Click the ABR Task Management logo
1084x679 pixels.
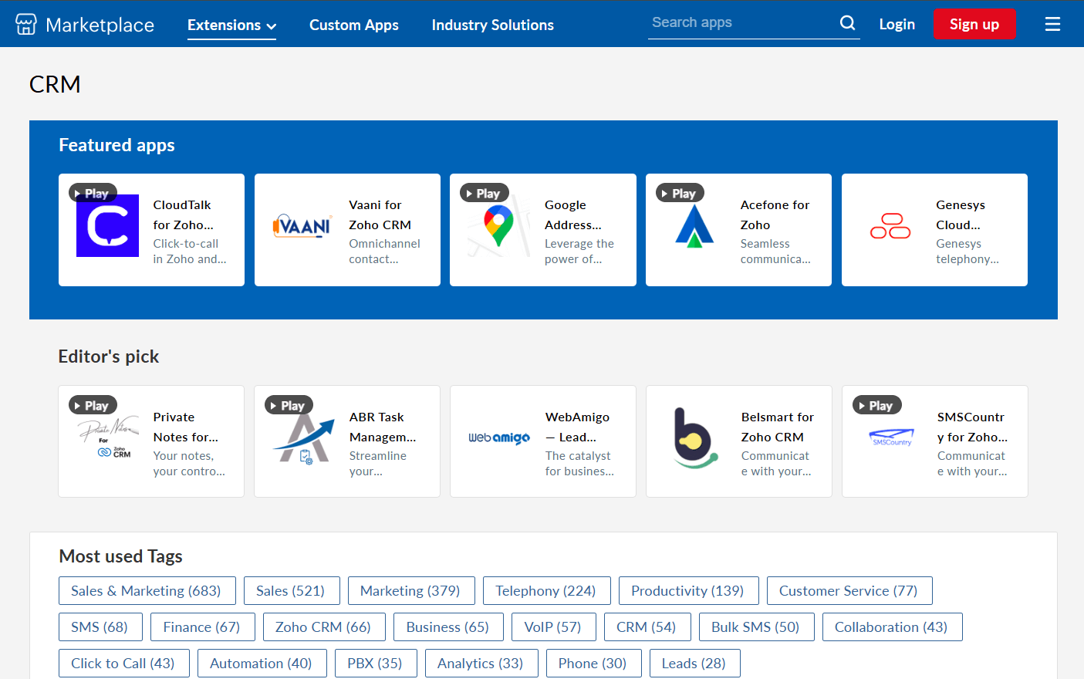pyautogui.click(x=303, y=438)
